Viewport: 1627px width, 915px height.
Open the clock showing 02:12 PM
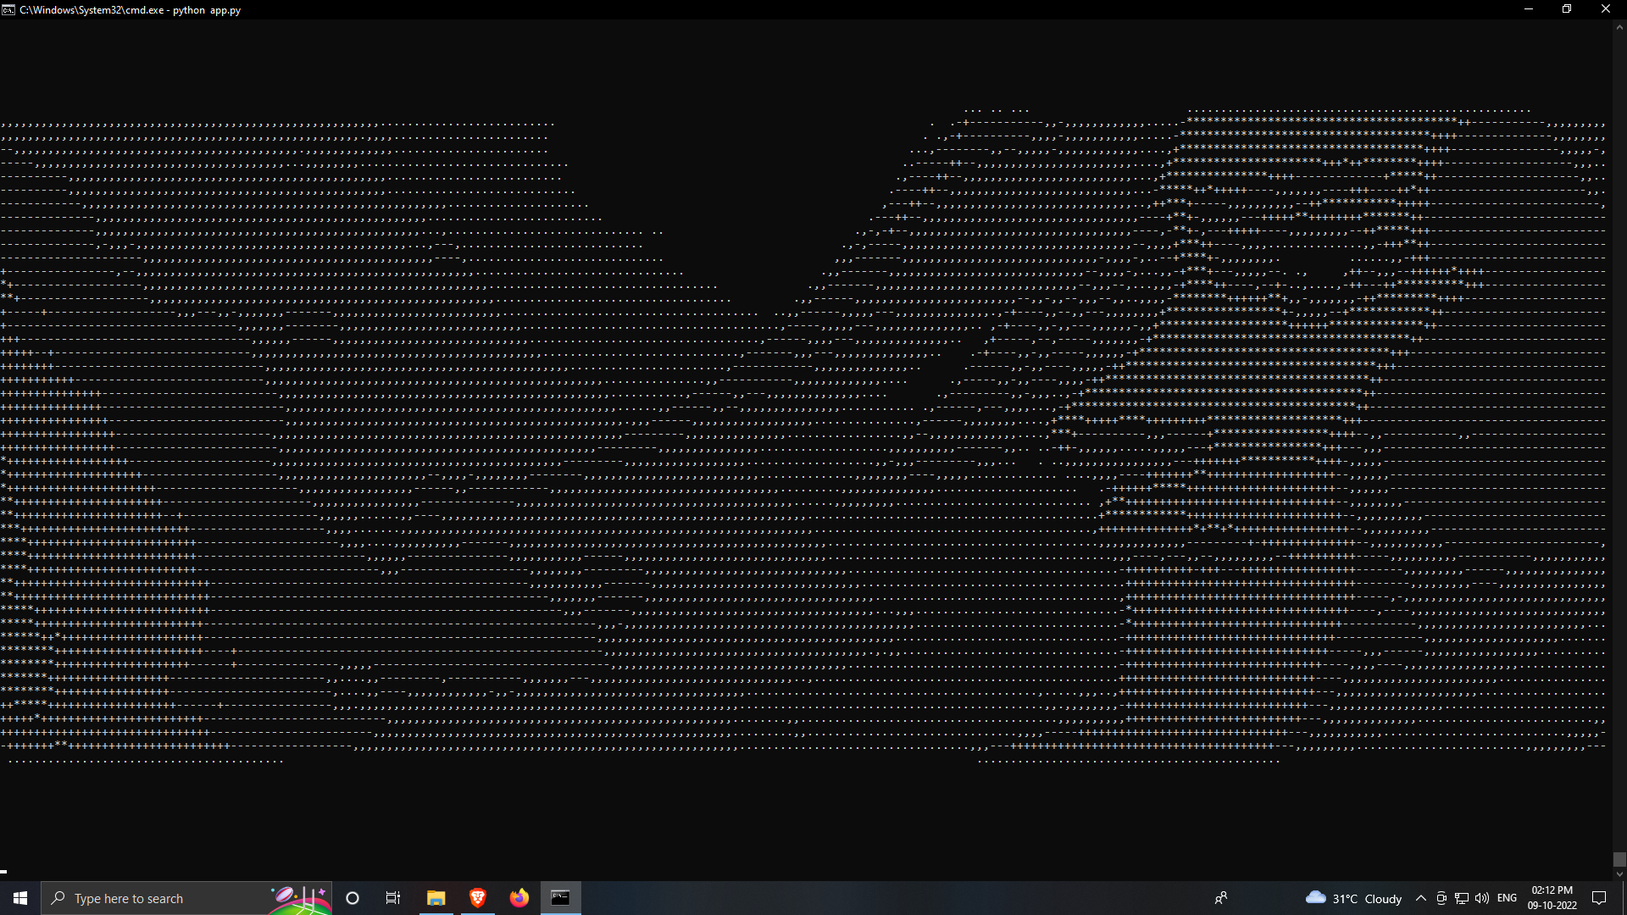click(1552, 898)
